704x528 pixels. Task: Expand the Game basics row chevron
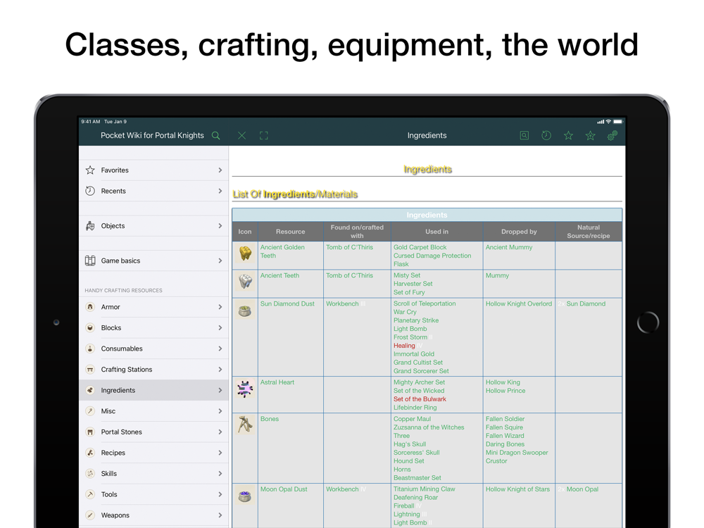click(x=220, y=261)
